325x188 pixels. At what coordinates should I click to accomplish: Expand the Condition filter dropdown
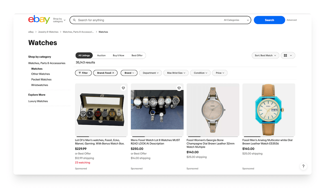click(x=200, y=73)
